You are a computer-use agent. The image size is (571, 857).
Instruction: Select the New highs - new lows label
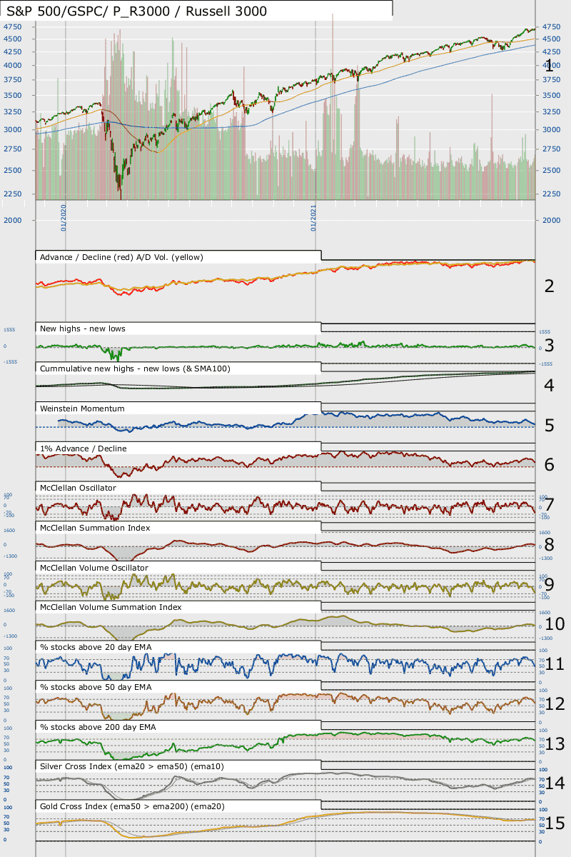click(x=83, y=329)
